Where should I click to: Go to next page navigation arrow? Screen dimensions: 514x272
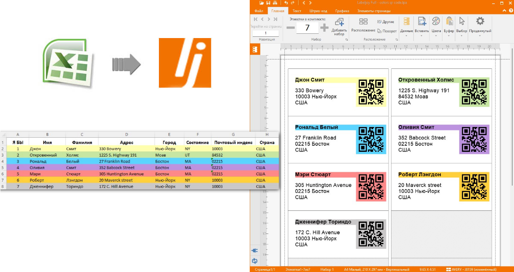269,19
